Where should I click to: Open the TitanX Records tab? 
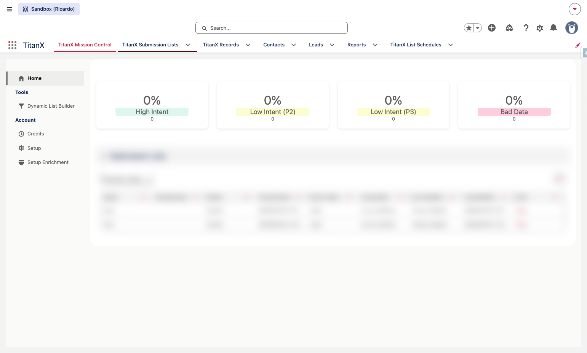coord(221,45)
